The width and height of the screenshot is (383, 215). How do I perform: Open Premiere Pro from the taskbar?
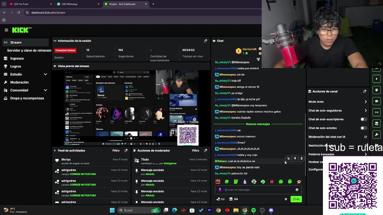(210, 210)
